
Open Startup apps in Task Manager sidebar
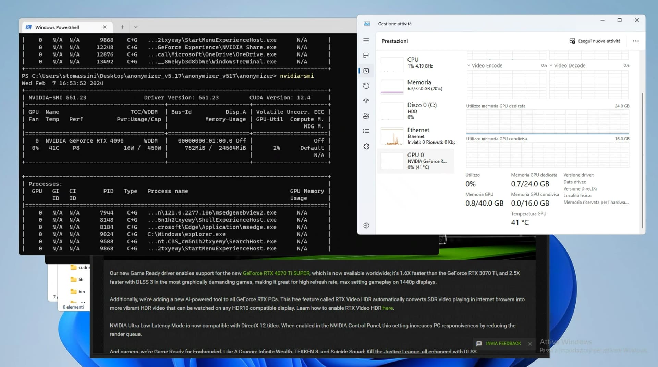[366, 101]
